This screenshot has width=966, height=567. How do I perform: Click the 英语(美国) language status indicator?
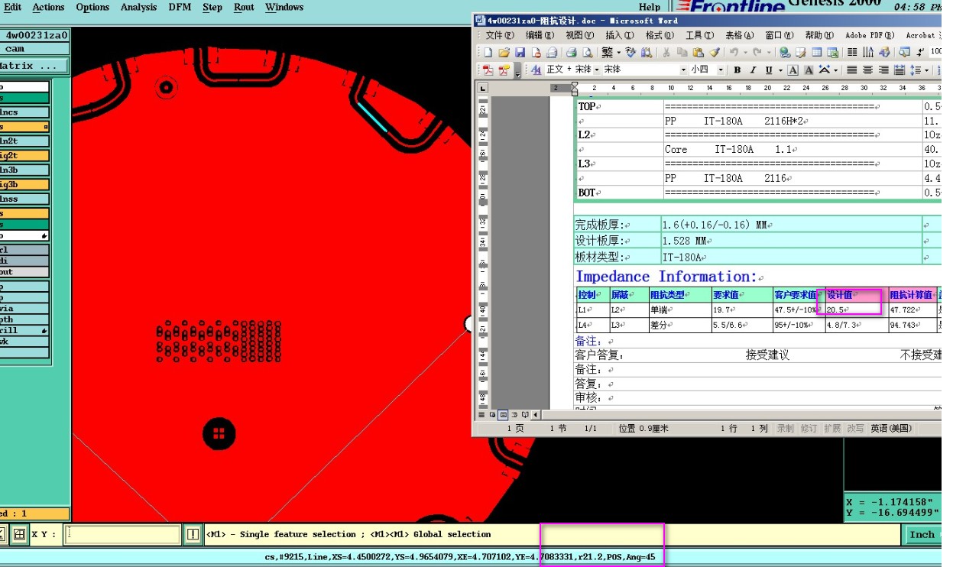point(891,429)
